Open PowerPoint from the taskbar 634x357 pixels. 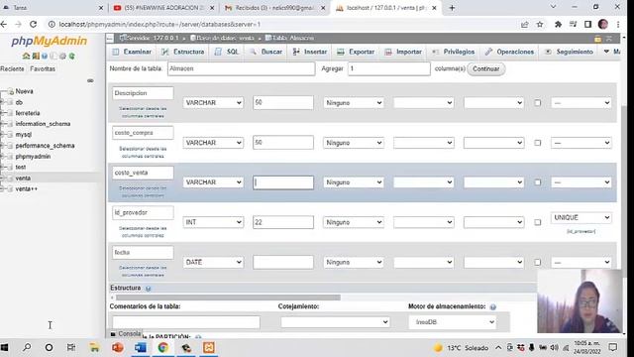118,347
